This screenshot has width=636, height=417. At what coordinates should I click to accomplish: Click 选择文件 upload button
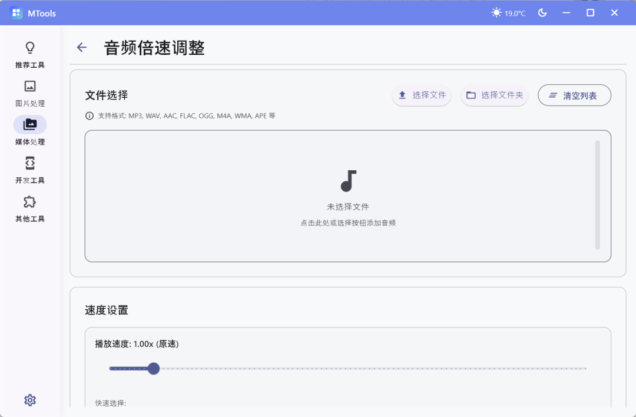point(422,95)
